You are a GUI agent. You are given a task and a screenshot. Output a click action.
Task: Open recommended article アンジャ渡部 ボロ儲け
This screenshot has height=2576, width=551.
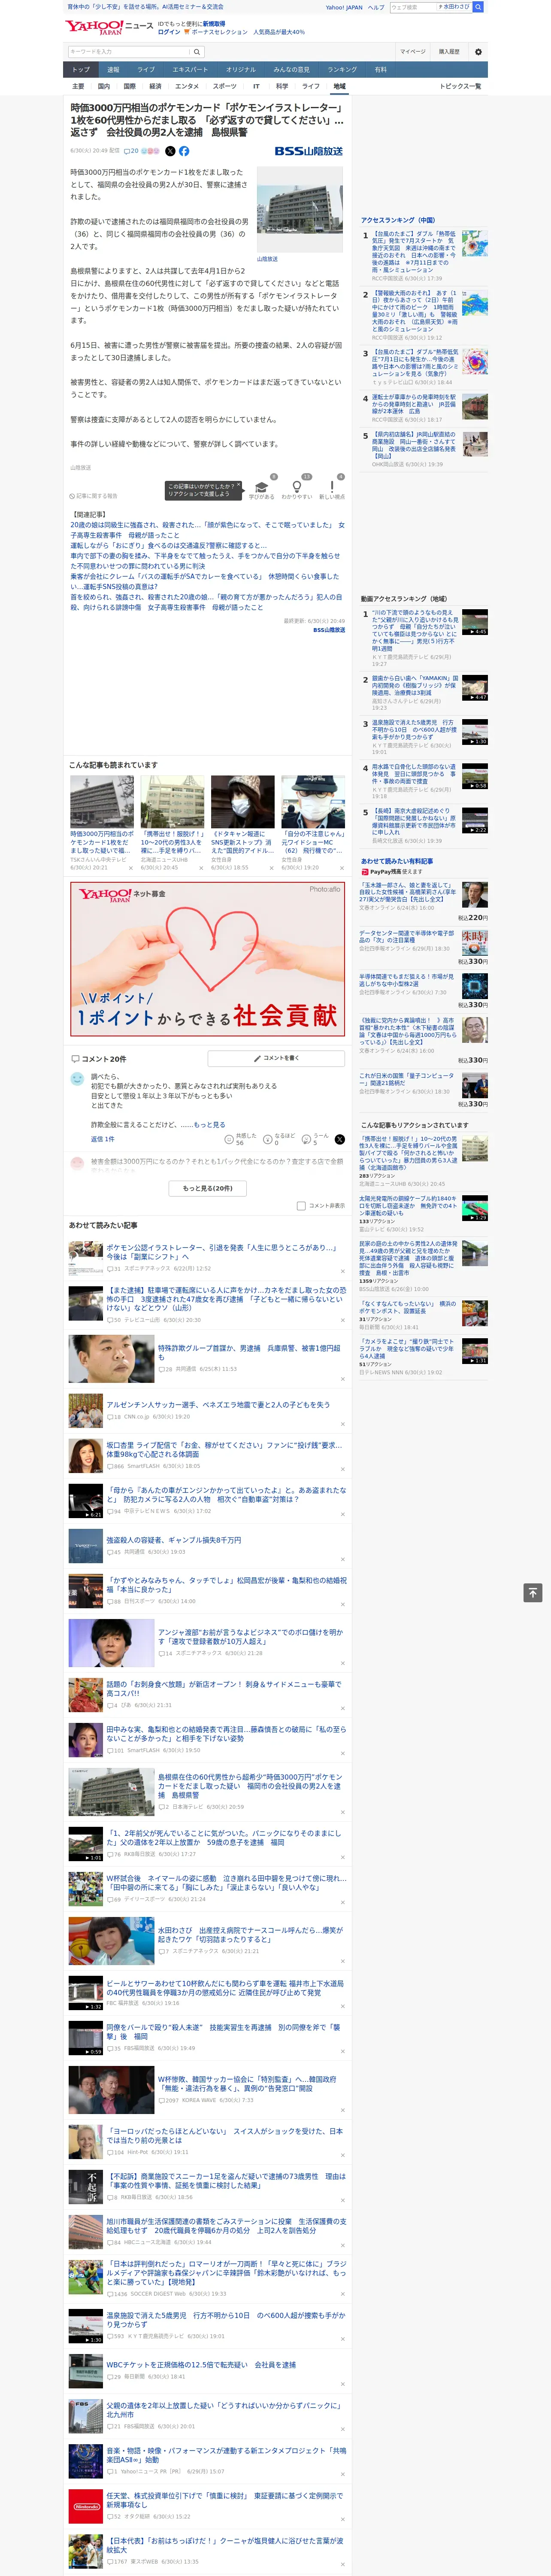click(250, 1637)
